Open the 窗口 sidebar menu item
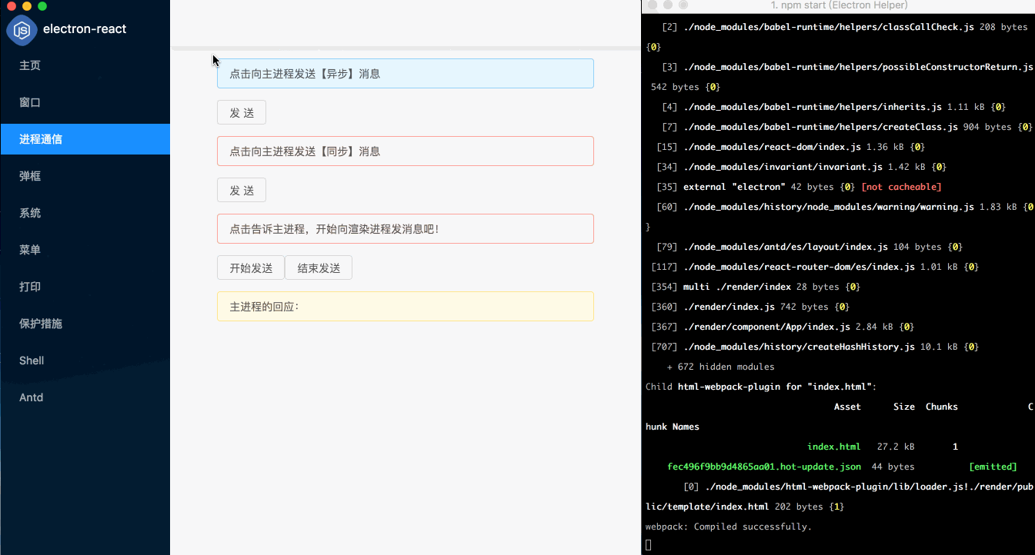 [85, 102]
